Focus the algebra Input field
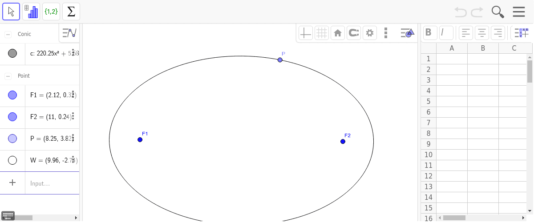 52,183
